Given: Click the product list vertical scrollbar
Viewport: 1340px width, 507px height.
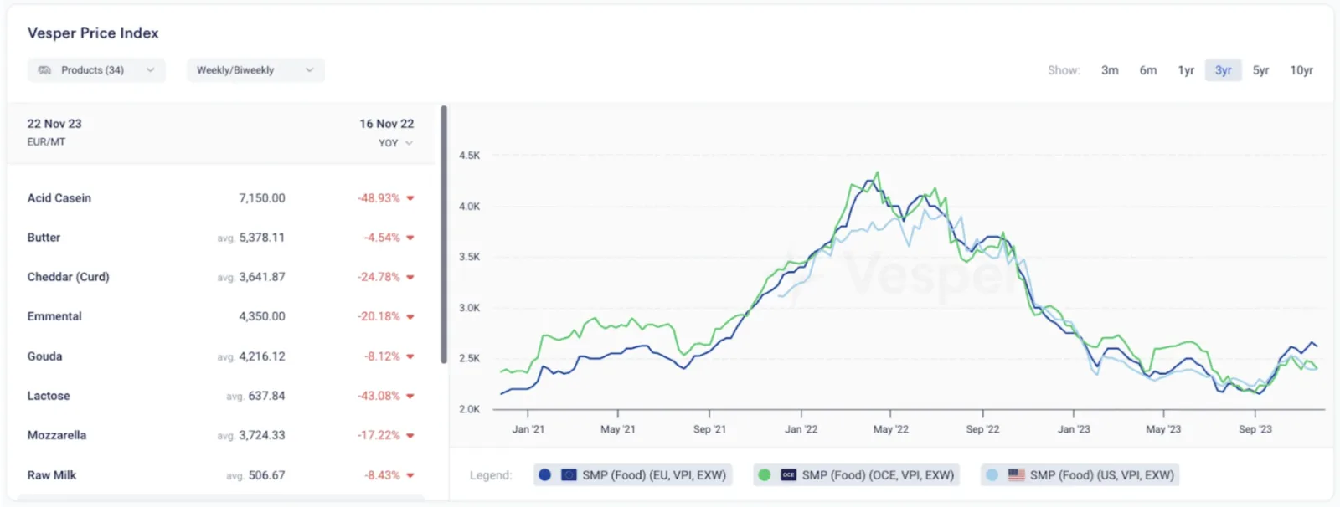Looking at the screenshot, I should pyautogui.click(x=444, y=234).
